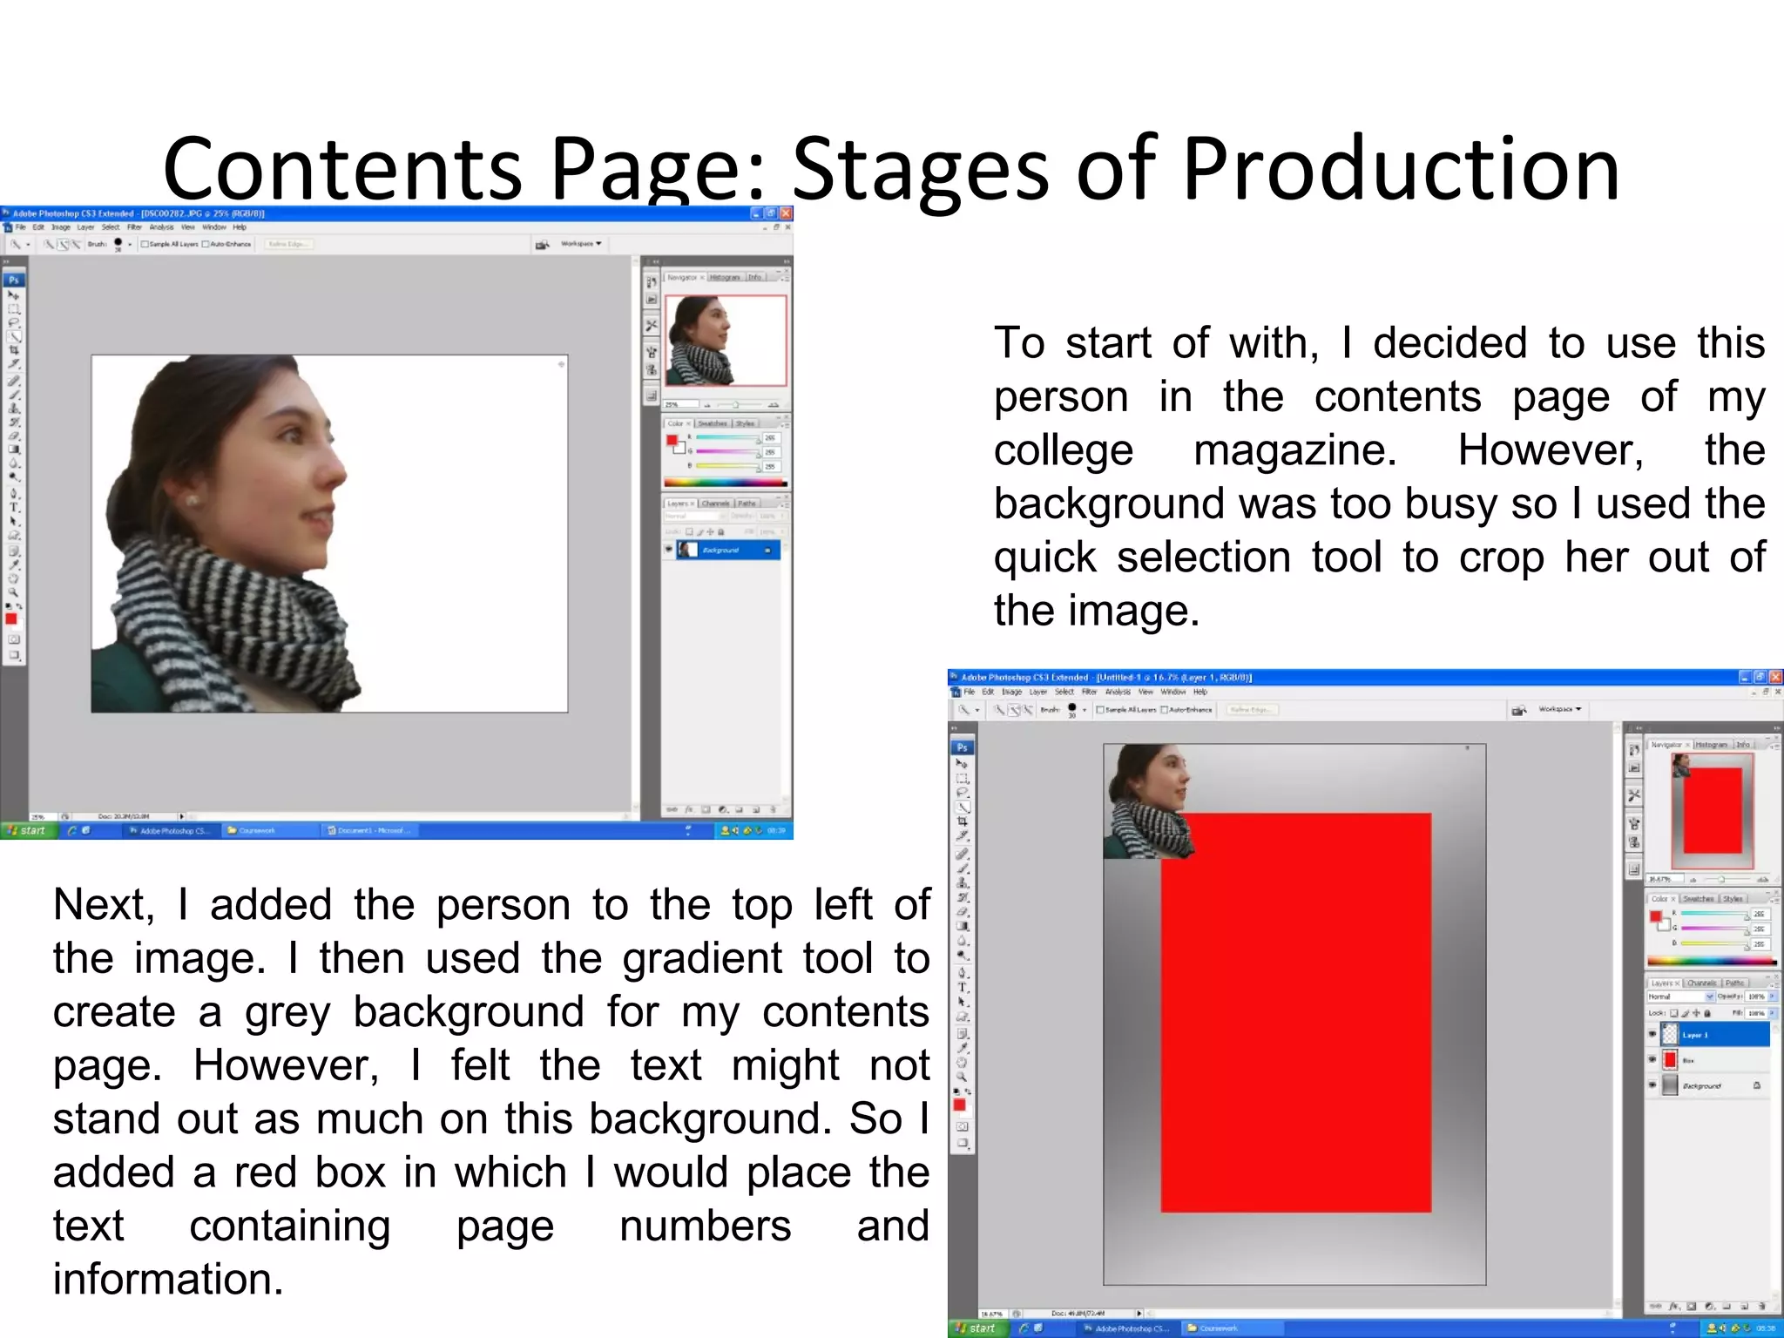This screenshot has height=1338, width=1784.
Task: Click the R slider in the Untitled-1 Color panel
Action: (1714, 914)
